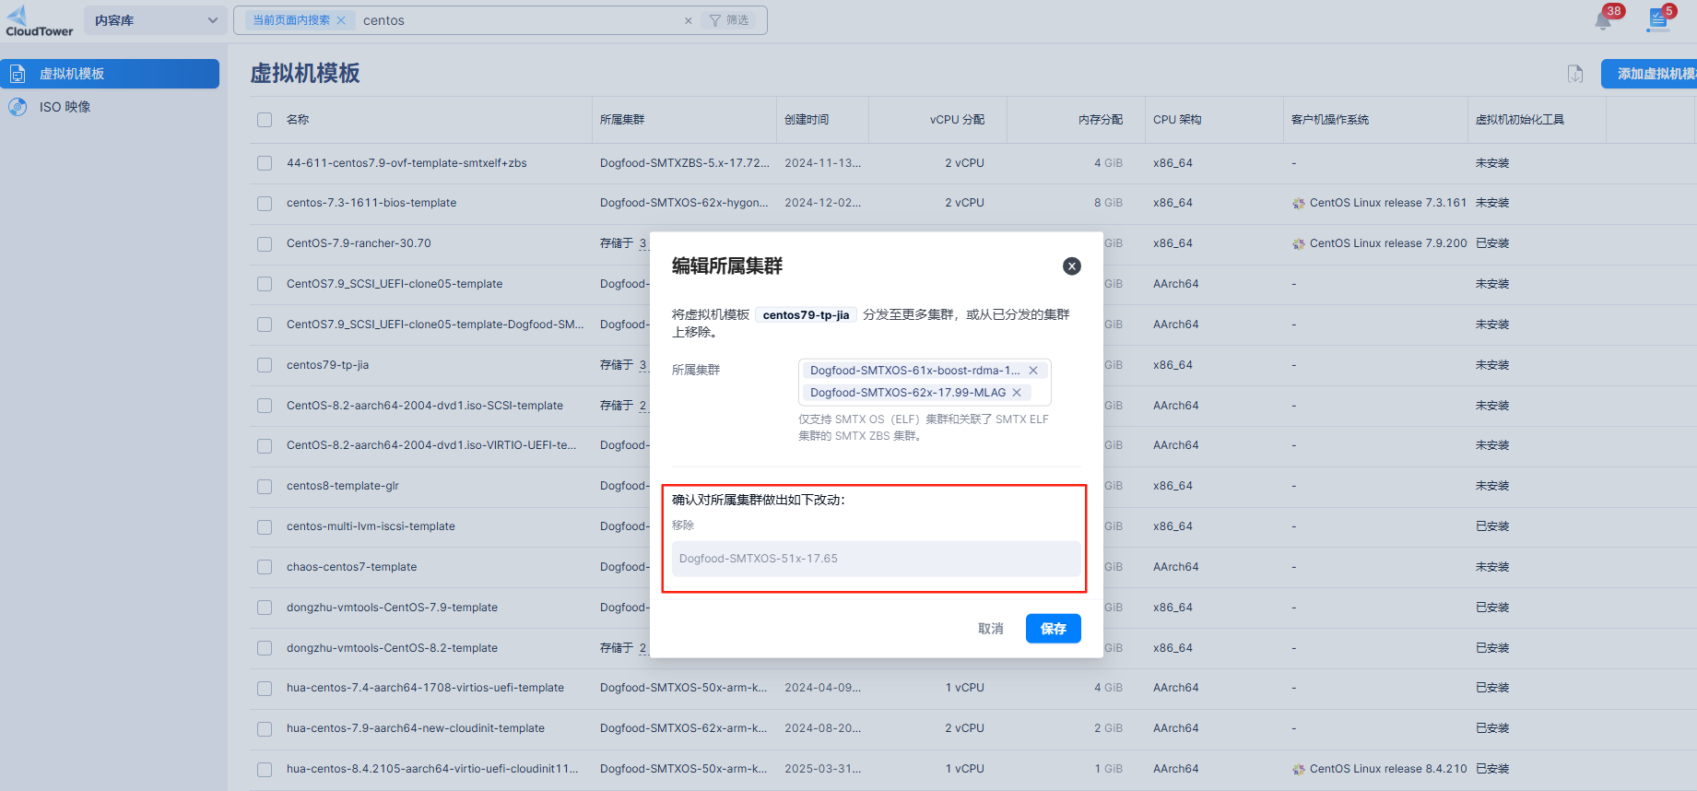This screenshot has width=1697, height=791.
Task: Click the export file icon near the title
Action: pyautogui.click(x=1575, y=74)
